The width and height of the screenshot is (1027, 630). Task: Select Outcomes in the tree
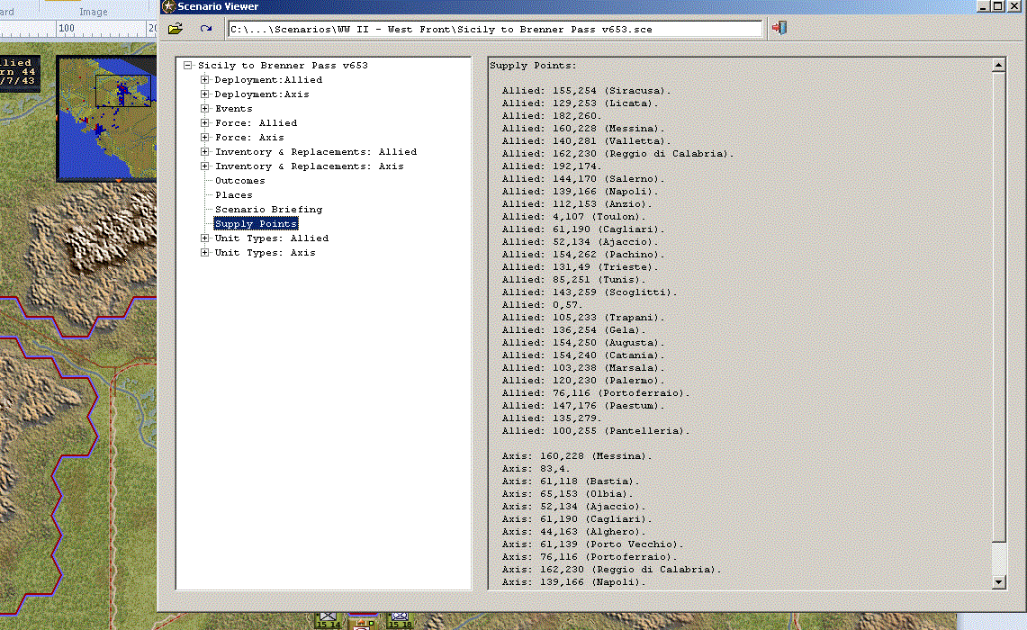(x=239, y=181)
